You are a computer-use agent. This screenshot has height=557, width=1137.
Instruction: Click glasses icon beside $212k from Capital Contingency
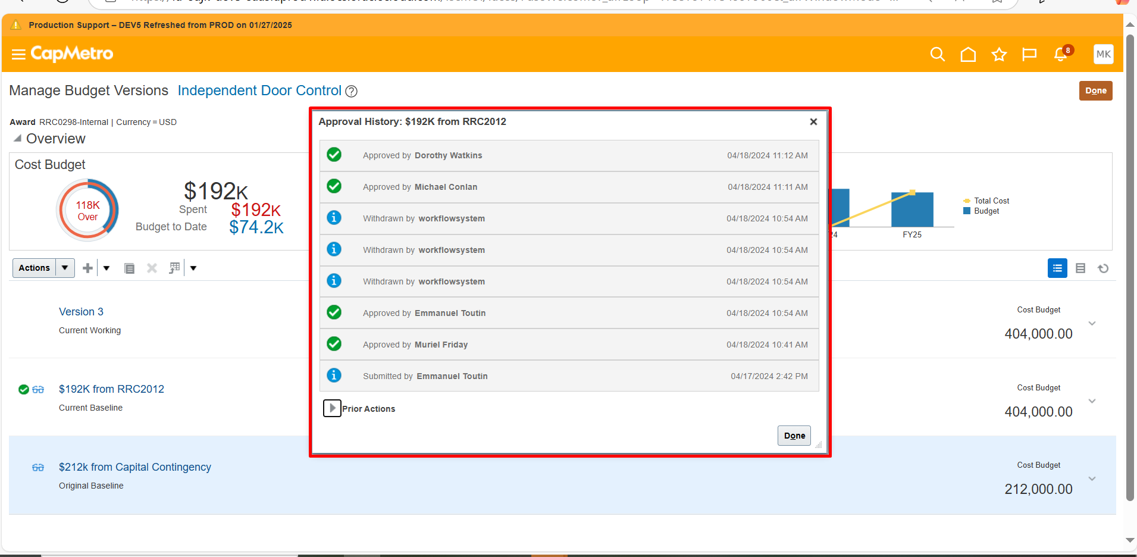38,468
